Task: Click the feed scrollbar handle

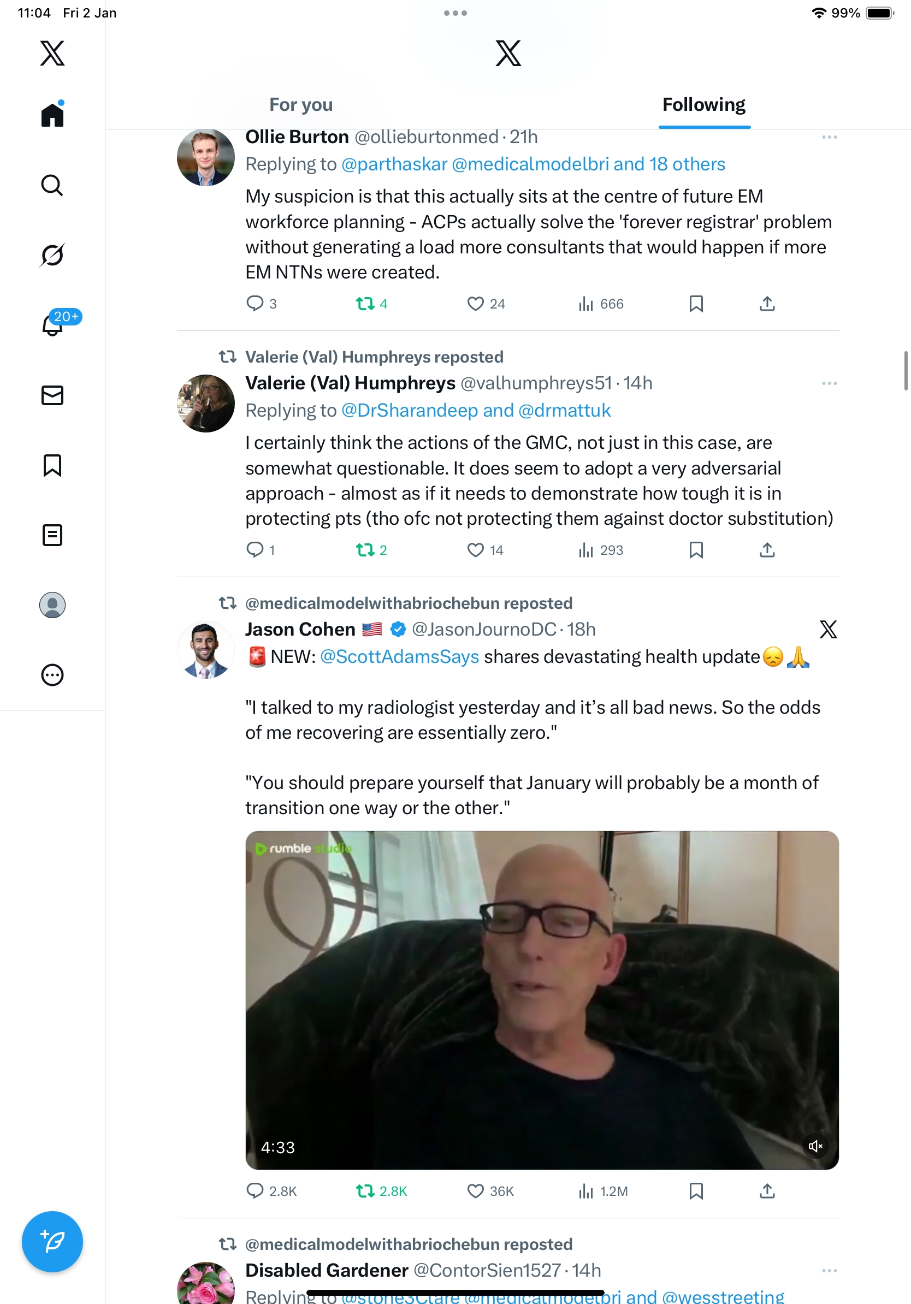Action: 906,370
